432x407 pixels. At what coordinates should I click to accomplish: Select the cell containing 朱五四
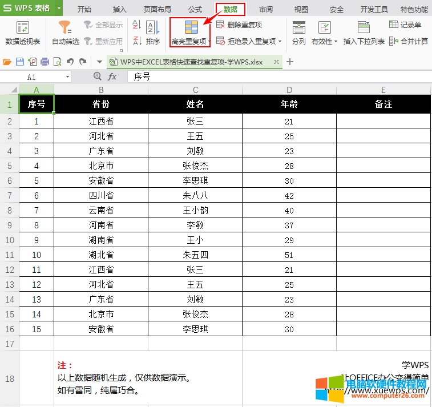click(x=195, y=255)
